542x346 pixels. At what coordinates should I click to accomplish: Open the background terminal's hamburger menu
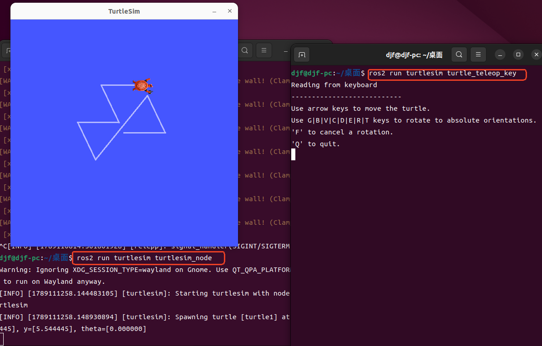click(264, 50)
